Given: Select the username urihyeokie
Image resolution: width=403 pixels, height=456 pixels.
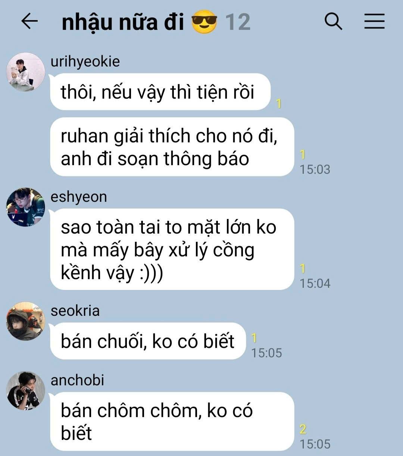Looking at the screenshot, I should tap(85, 62).
